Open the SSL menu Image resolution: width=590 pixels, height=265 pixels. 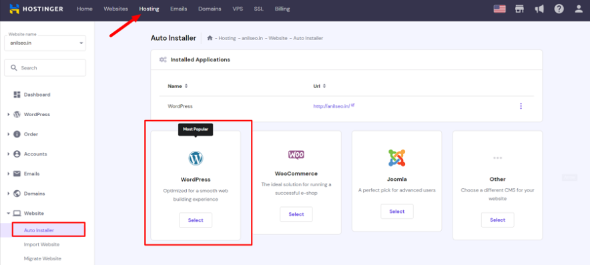[x=258, y=9]
